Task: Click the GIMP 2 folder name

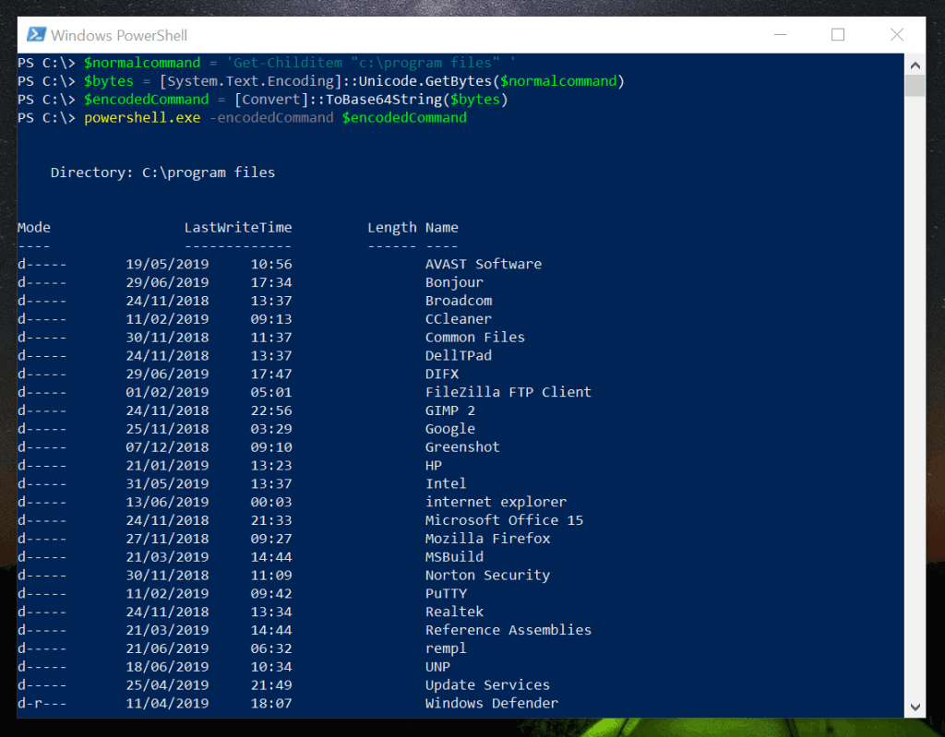Action: tap(449, 410)
